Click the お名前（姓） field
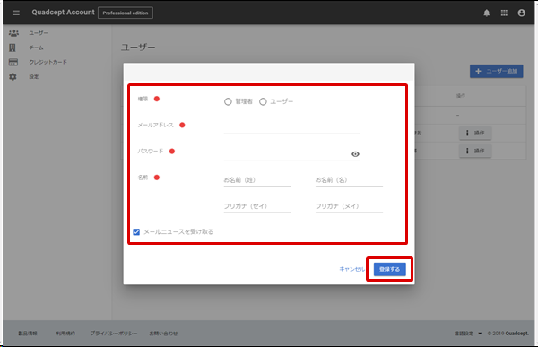This screenshot has width=538, height=347. tap(257, 180)
